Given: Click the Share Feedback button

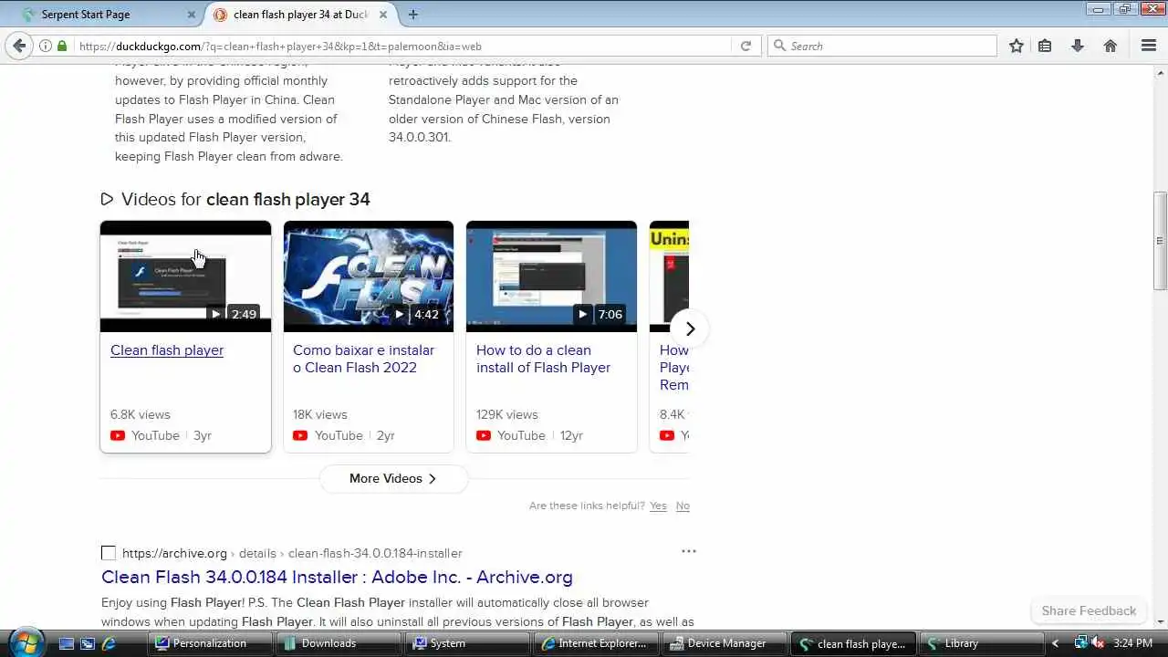Looking at the screenshot, I should (1089, 610).
